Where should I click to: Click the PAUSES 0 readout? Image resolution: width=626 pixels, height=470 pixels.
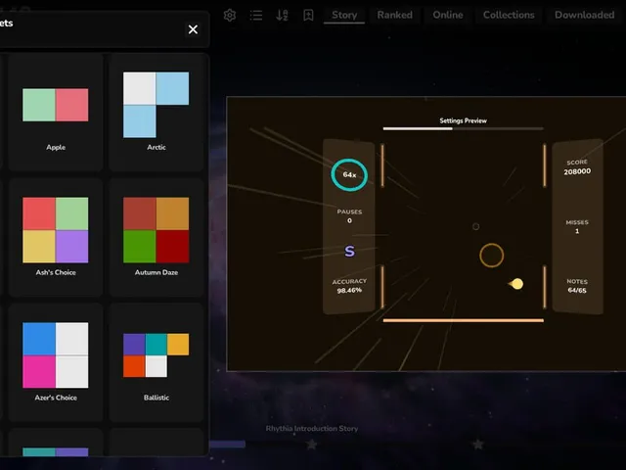pyautogui.click(x=349, y=216)
